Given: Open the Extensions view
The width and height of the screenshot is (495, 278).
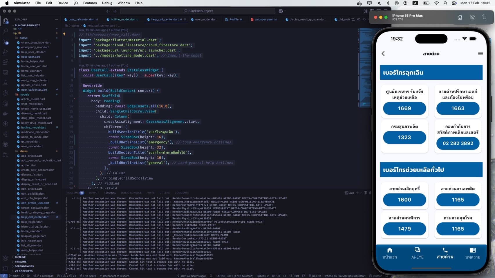Looking at the screenshot, I should [5, 62].
